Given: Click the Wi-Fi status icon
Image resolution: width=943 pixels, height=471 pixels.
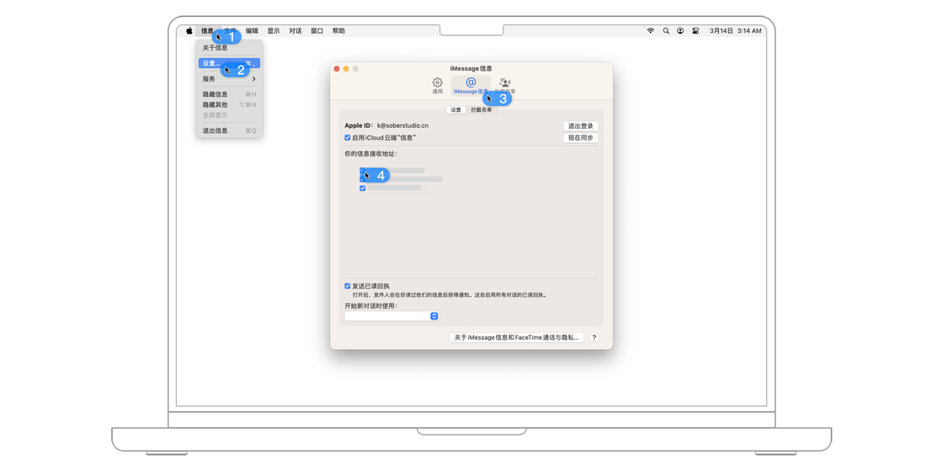Looking at the screenshot, I should tap(650, 30).
